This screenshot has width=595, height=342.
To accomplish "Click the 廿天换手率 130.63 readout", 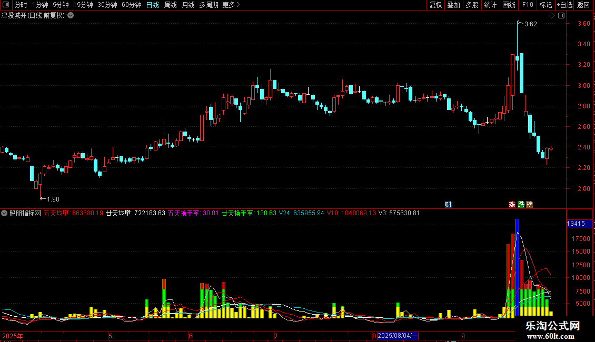I will [249, 213].
